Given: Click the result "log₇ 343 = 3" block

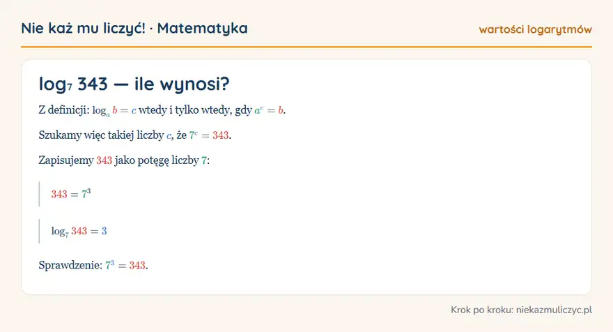Looking at the screenshot, I should pos(79,231).
